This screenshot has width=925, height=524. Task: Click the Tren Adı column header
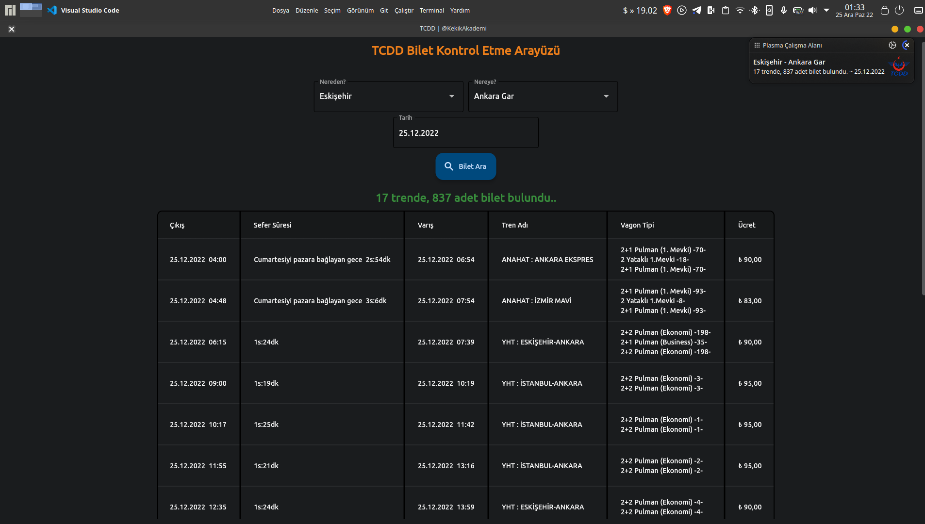click(x=514, y=225)
